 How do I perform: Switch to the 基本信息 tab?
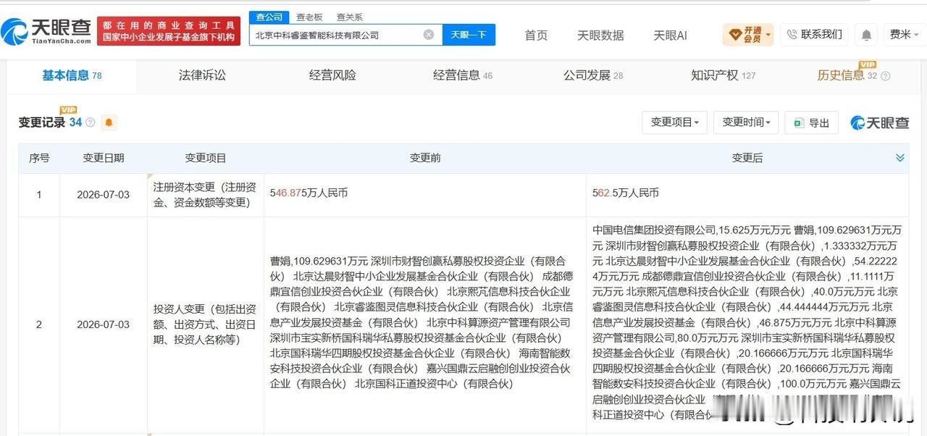pyautogui.click(x=72, y=75)
